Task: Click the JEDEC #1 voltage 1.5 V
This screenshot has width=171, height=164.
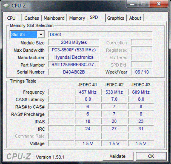Action: pyautogui.click(x=88, y=143)
